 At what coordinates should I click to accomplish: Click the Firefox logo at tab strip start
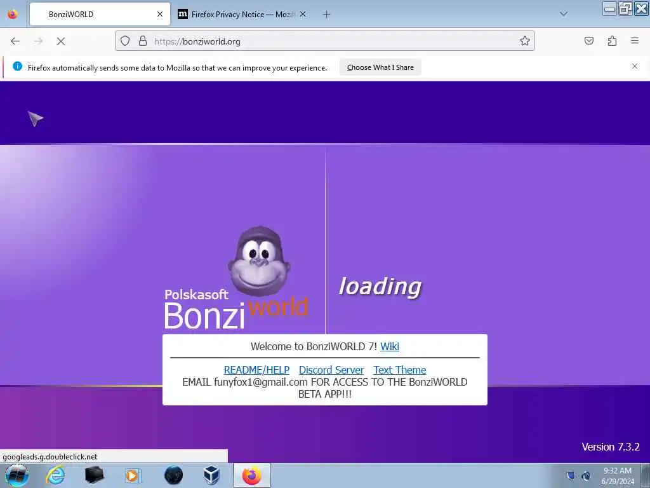click(13, 14)
